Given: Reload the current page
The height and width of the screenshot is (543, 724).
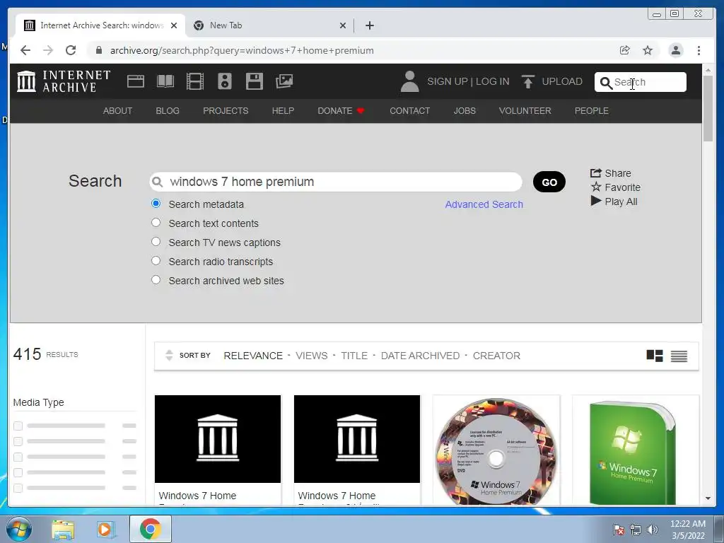Looking at the screenshot, I should click(71, 50).
